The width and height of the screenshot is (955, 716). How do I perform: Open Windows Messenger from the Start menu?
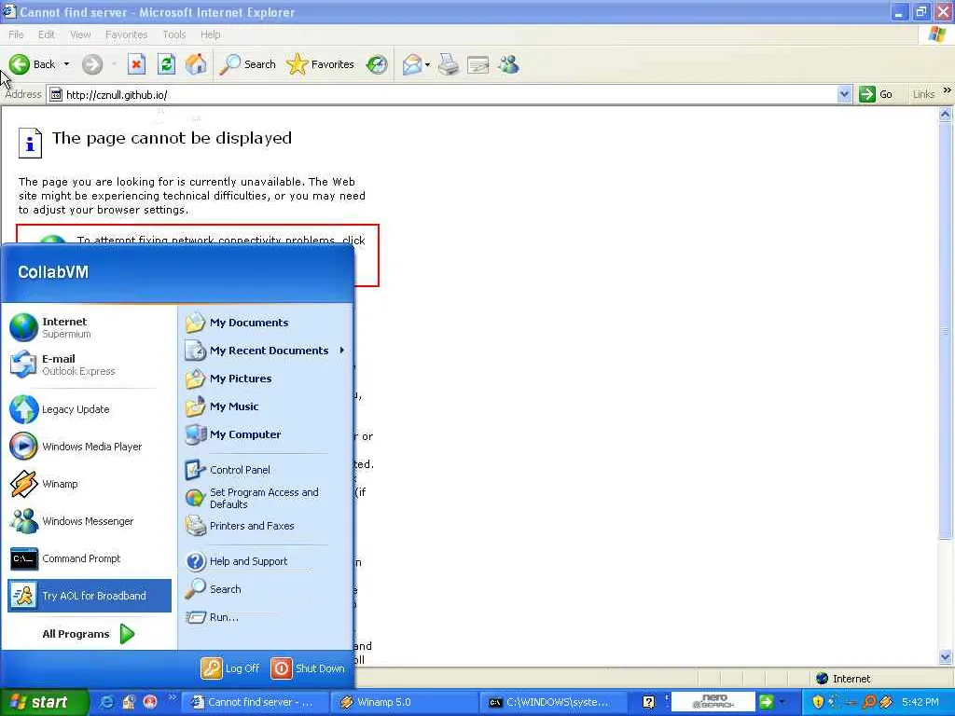89,521
